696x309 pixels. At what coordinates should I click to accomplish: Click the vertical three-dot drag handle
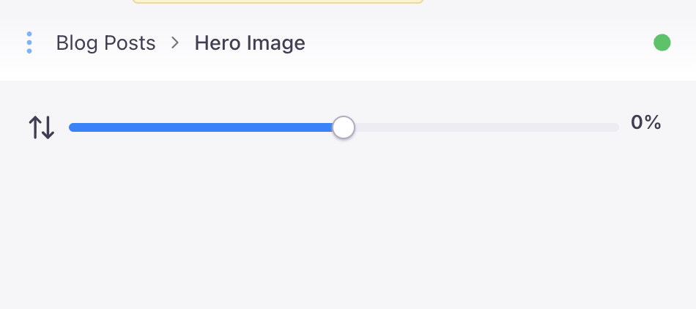tap(29, 42)
